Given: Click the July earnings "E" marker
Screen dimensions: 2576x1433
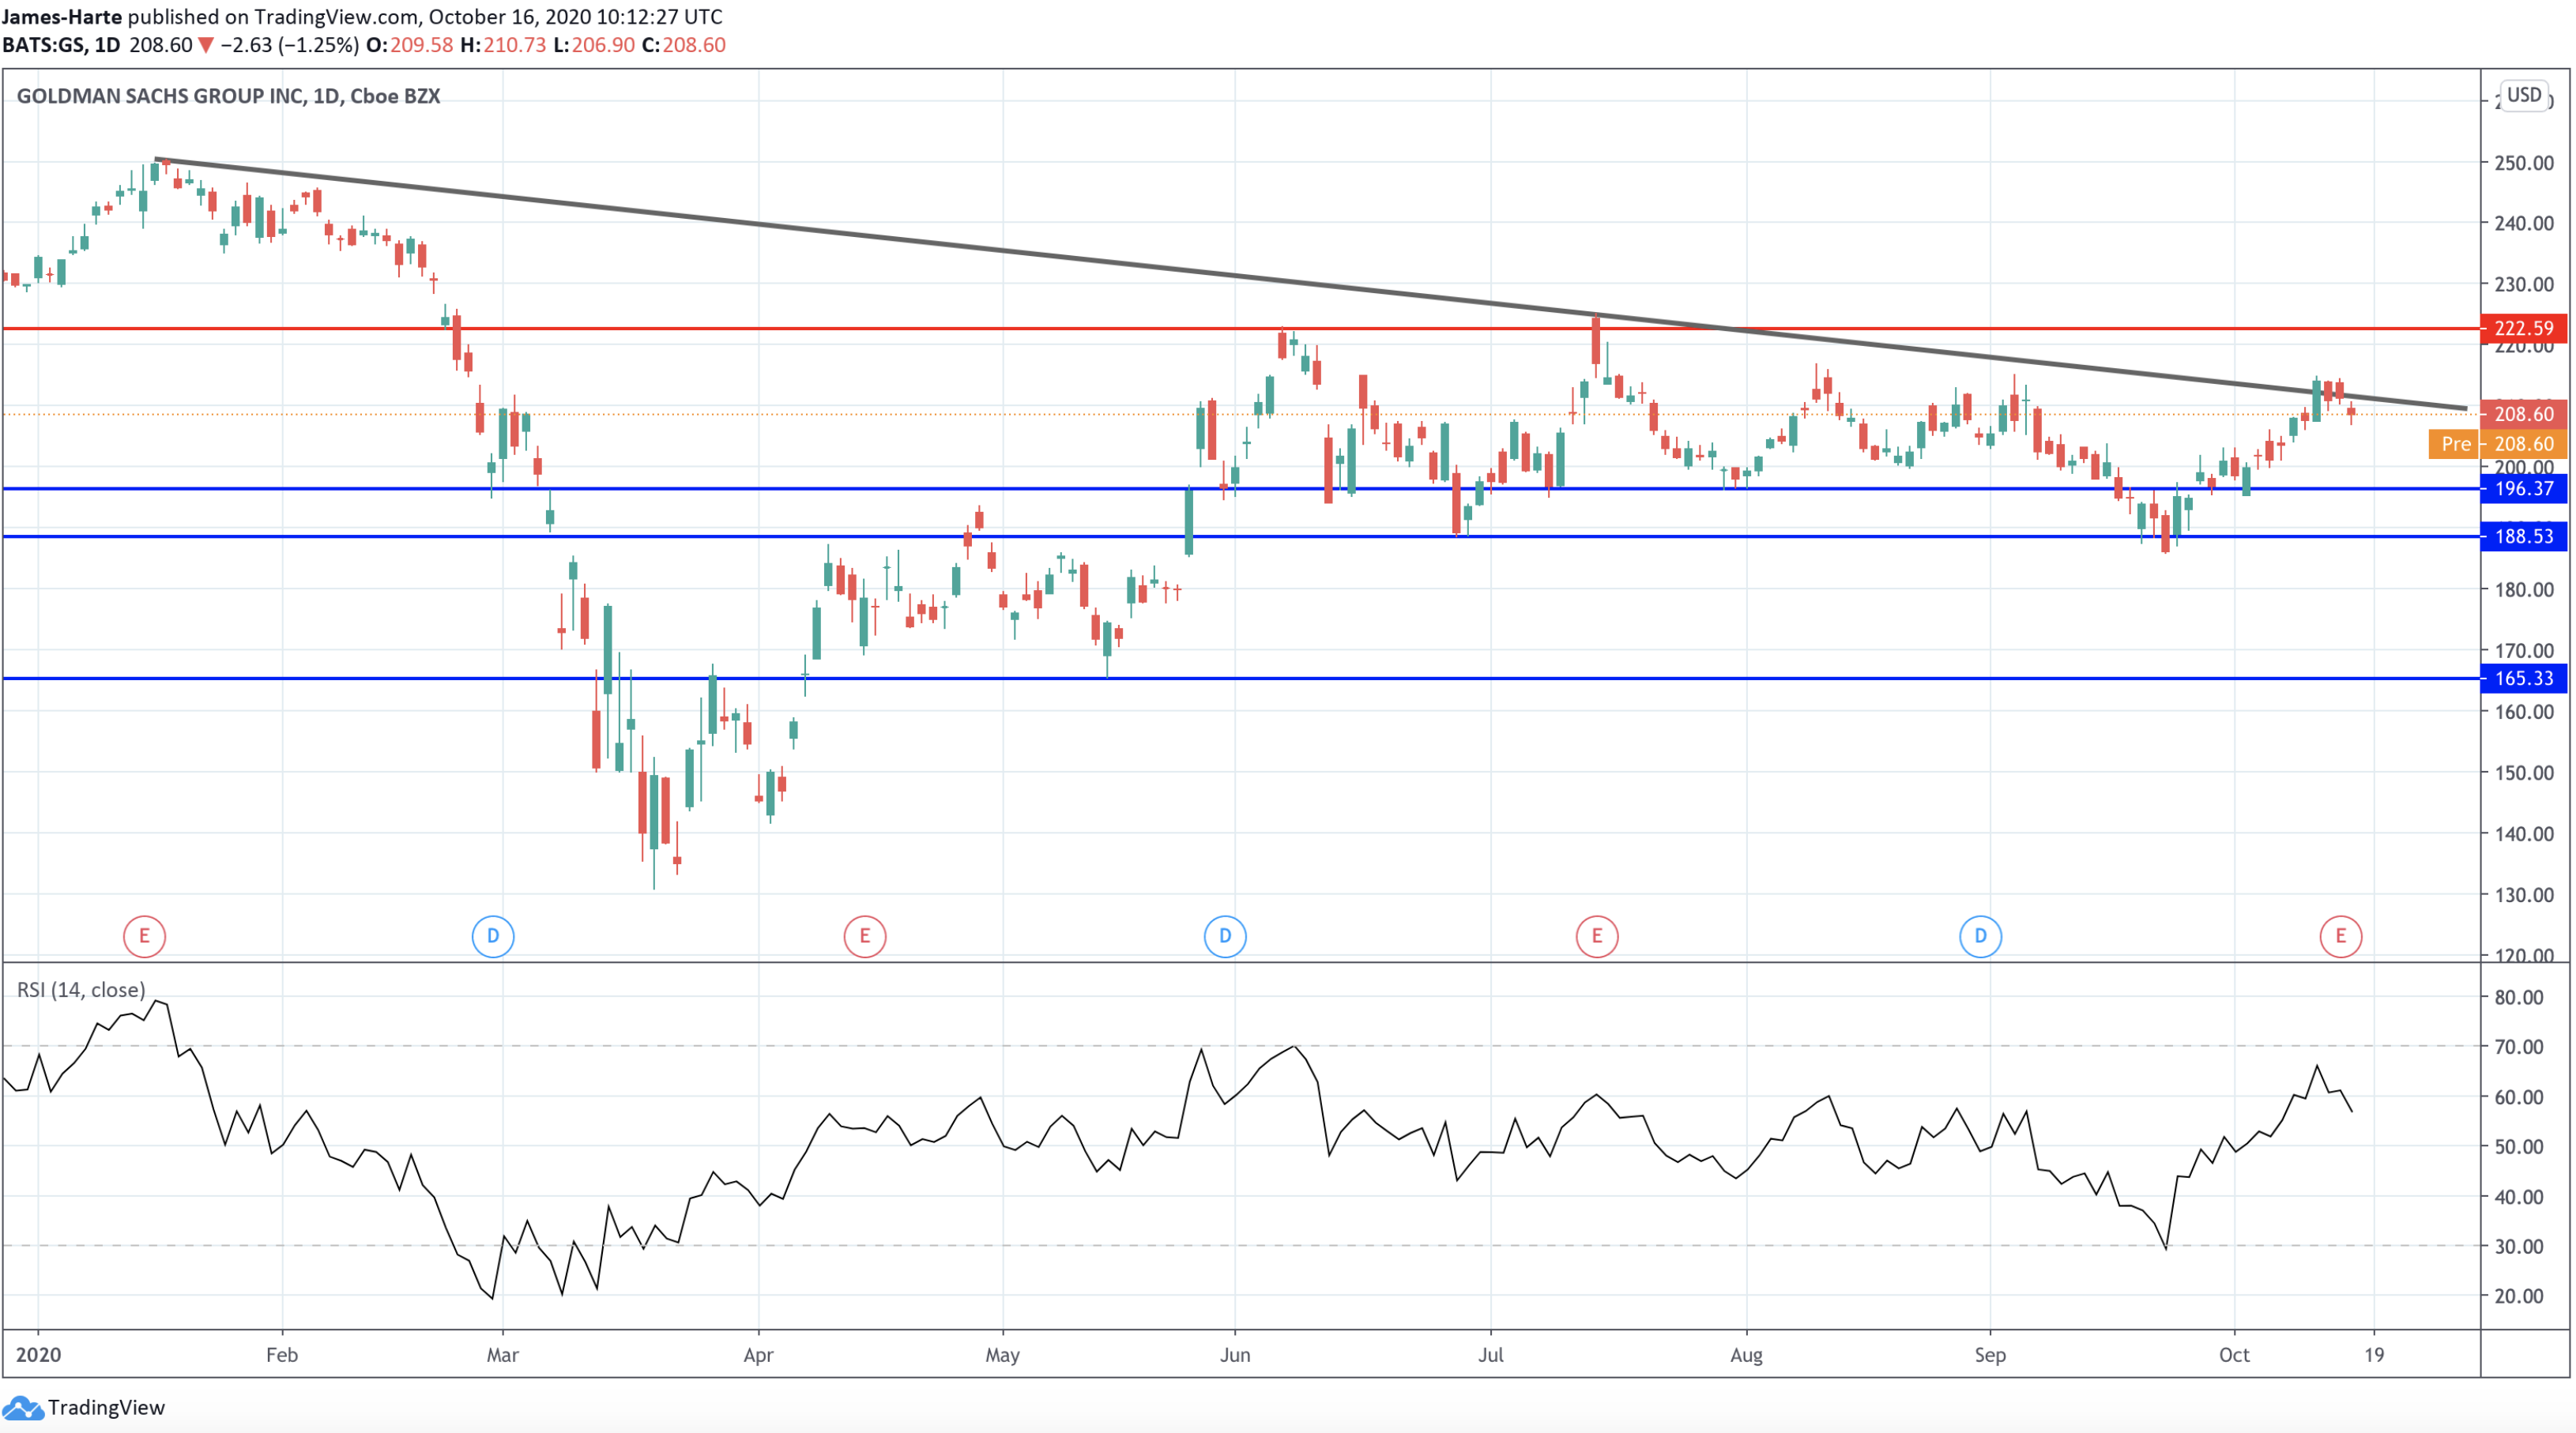Looking at the screenshot, I should (x=1597, y=936).
